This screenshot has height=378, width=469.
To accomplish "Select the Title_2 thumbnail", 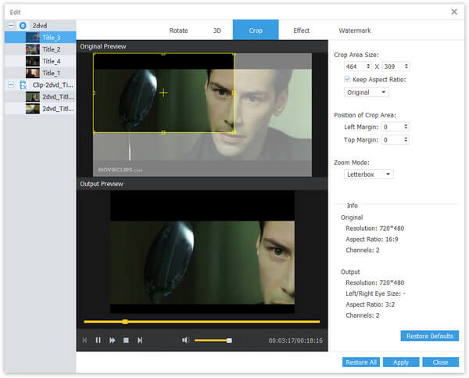I will [x=33, y=49].
